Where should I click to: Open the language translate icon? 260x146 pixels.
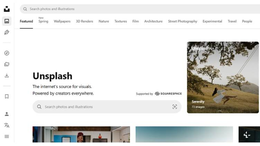pyautogui.click(x=6, y=125)
